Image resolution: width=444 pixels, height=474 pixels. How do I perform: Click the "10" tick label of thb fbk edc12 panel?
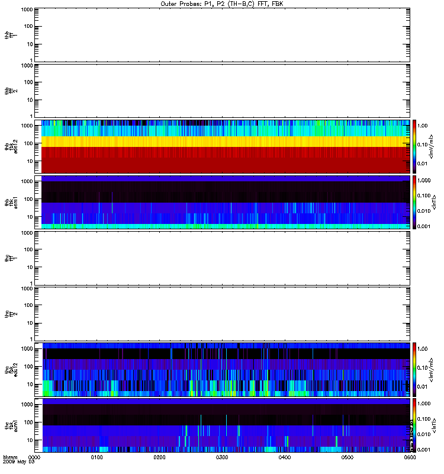pyautogui.click(x=30, y=161)
